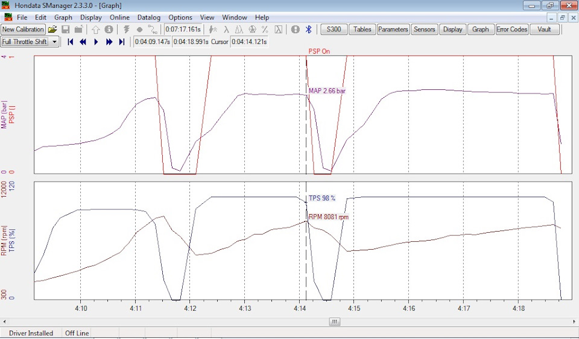Open a calibration file with the folder icon
The image size is (579, 339).
52,29
